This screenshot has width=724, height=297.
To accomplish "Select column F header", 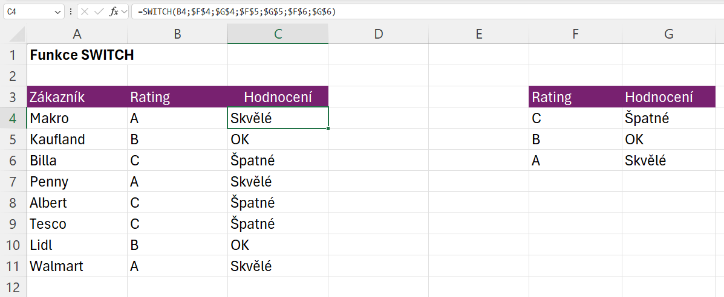I will [575, 34].
